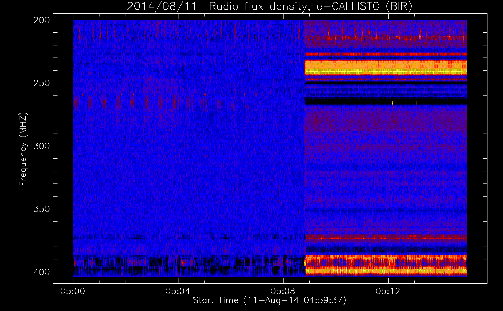The height and width of the screenshot is (311, 503).
Task: Click the 400 frequency tick label
Action: [x=42, y=272]
